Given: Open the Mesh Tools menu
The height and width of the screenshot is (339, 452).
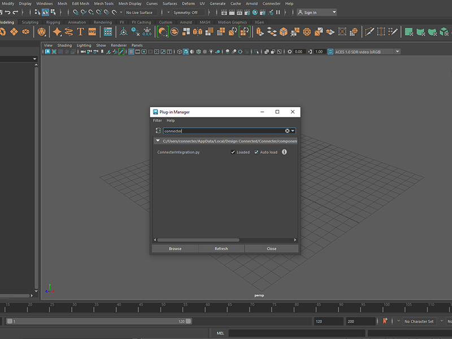Looking at the screenshot, I should click(104, 3).
